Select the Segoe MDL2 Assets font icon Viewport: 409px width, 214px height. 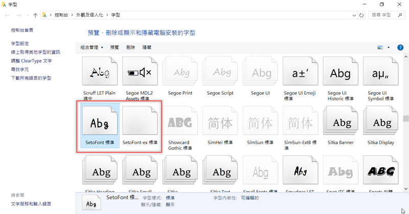point(140,71)
